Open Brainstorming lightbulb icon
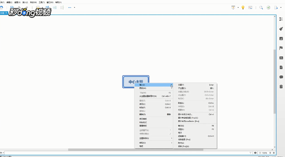Image resolution: width=285 pixels, height=157 pixels. [243, 7]
